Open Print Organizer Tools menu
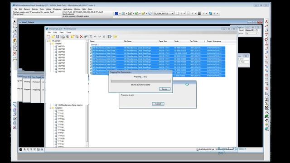This screenshot has width=290, height=163. 68,32
